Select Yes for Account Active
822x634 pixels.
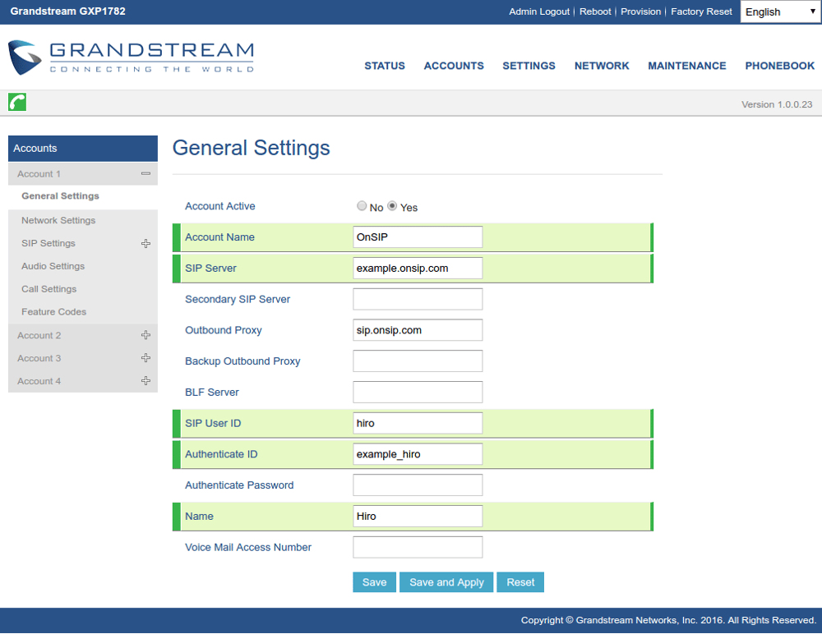click(x=392, y=206)
